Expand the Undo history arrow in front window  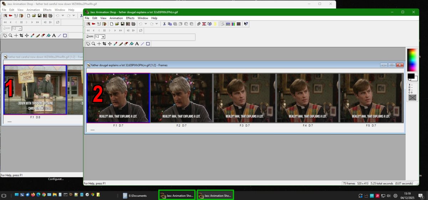[x=146, y=24]
